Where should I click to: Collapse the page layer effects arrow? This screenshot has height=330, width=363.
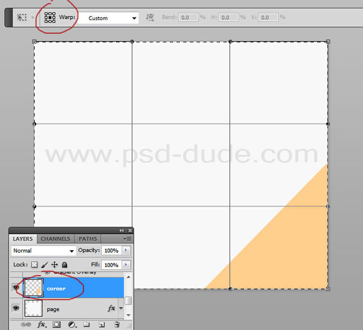click(121, 308)
